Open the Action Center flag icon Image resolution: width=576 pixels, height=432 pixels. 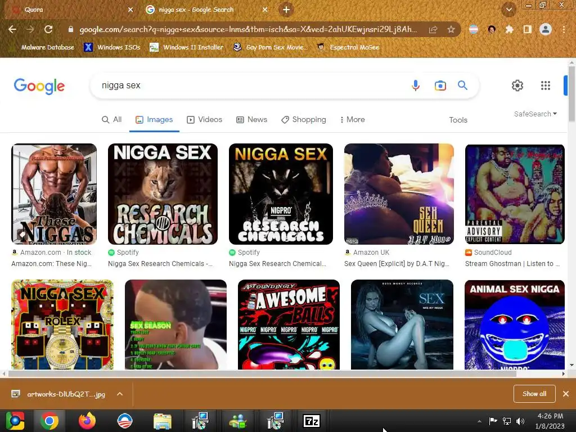[493, 421]
